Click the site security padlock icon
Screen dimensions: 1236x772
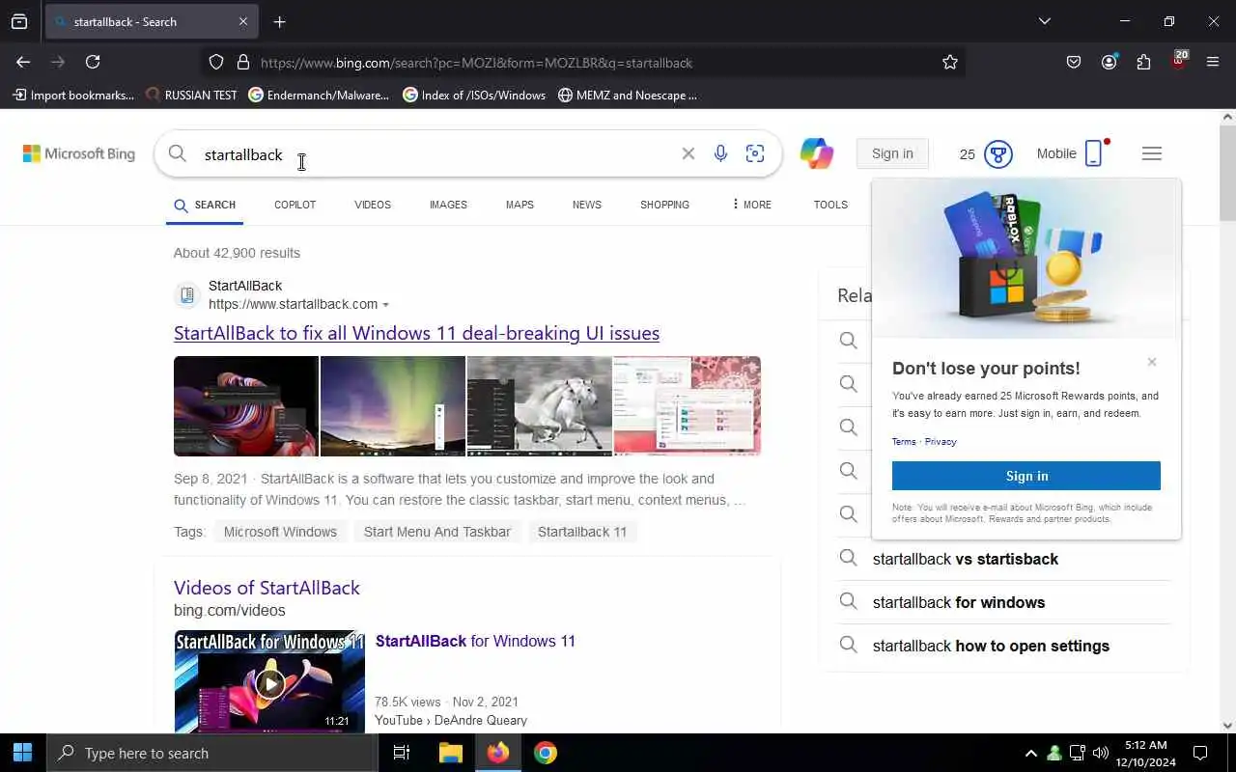point(243,62)
